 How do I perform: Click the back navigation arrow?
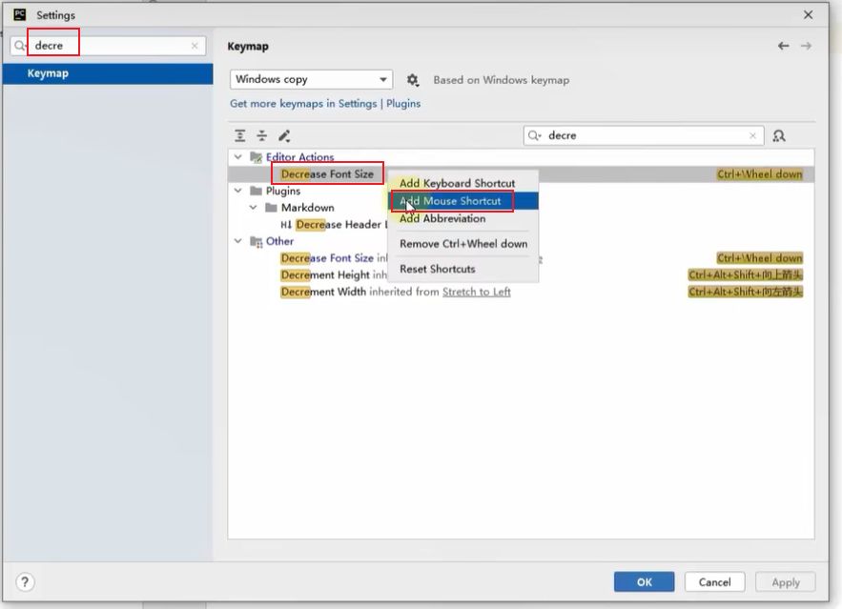[x=783, y=46]
